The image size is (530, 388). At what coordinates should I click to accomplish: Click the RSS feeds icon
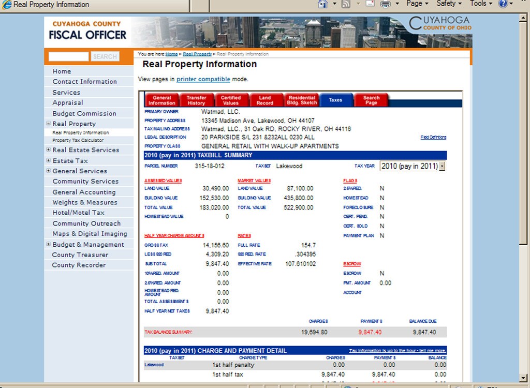[x=346, y=4]
